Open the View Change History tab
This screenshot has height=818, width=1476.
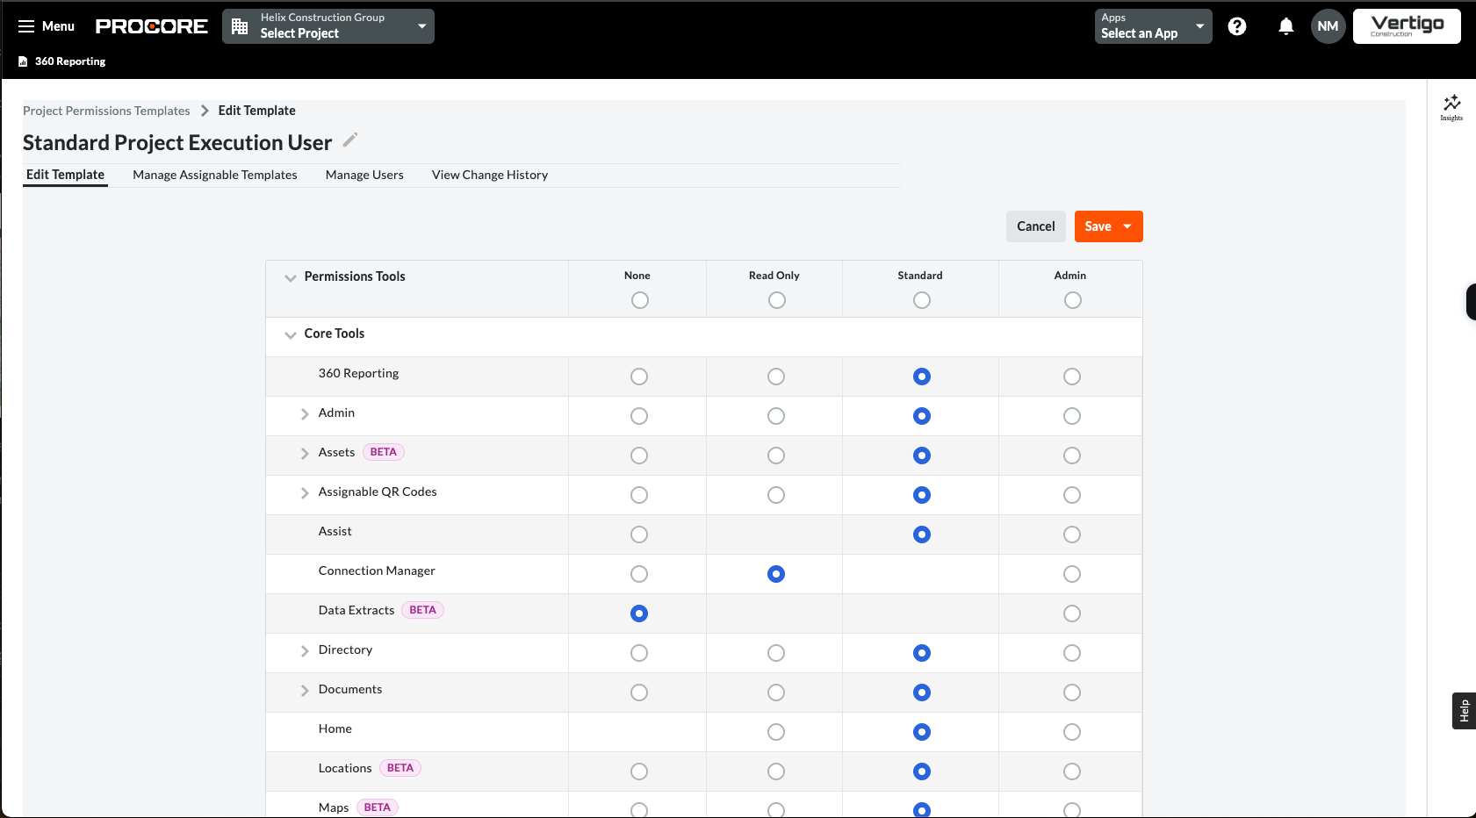[x=490, y=175]
